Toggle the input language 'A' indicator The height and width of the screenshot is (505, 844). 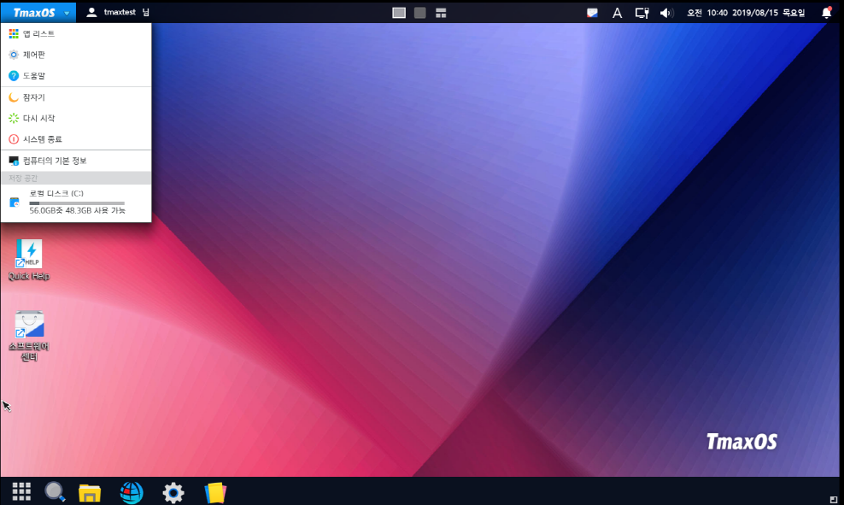[x=617, y=13]
